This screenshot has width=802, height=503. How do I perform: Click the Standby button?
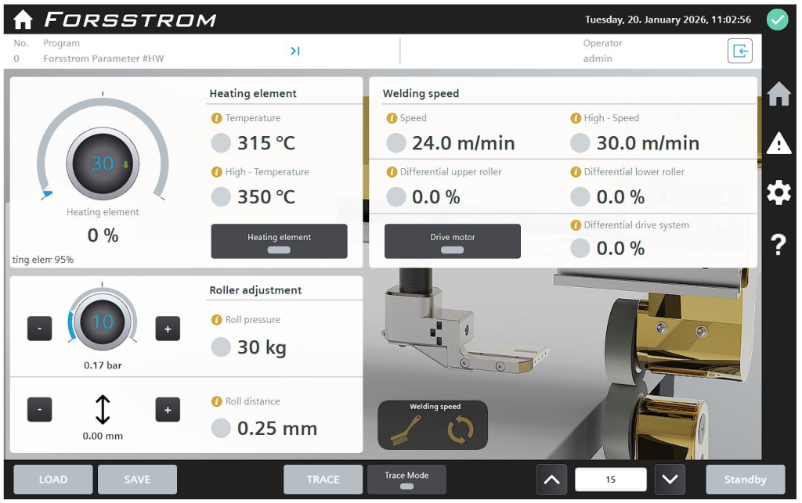coord(745,480)
